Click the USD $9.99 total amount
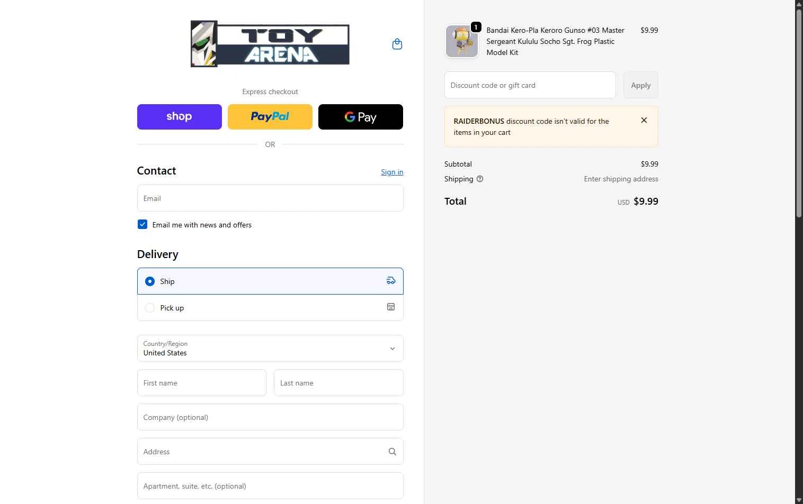 (x=638, y=201)
